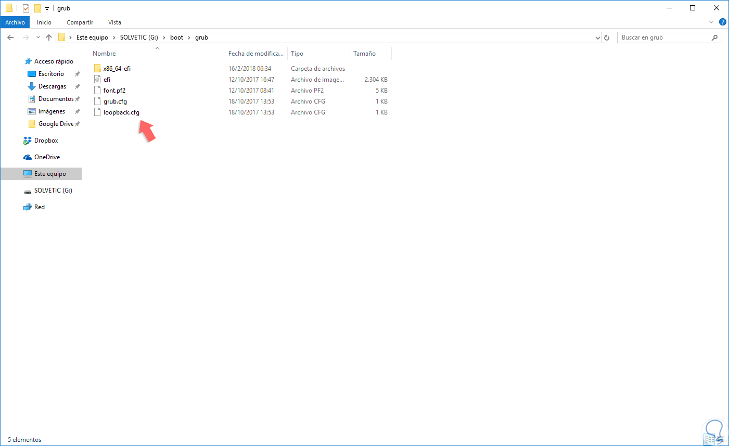
Task: Expand the ribbon with the chevron
Action: [x=711, y=22]
